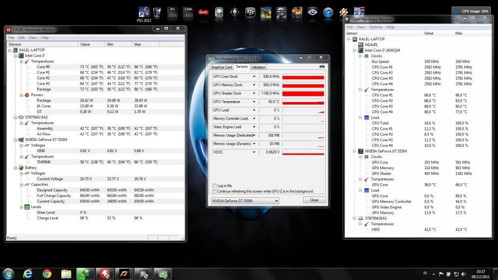
Task: Open the eye-shaped media player dock icon
Action: coord(313,12)
